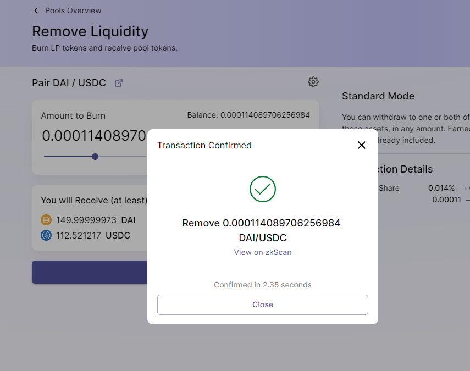Click the 112.521217 USDC amount

point(93,236)
